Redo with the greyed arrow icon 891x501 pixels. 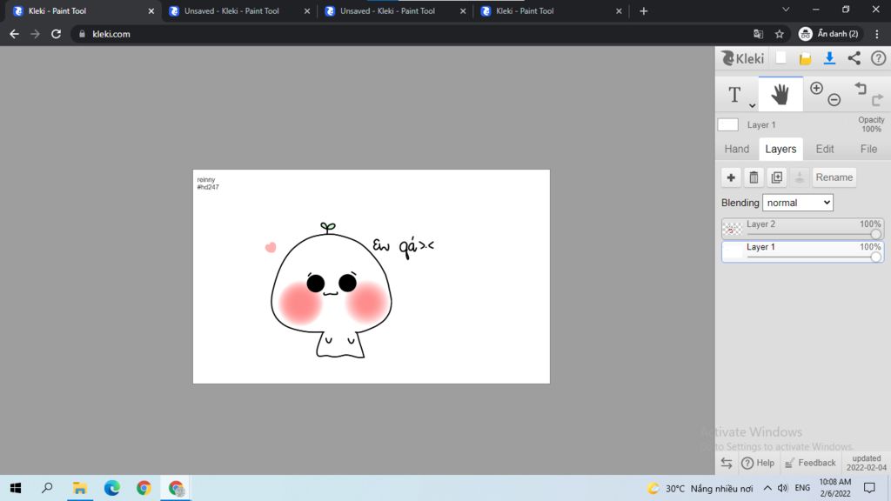click(878, 100)
